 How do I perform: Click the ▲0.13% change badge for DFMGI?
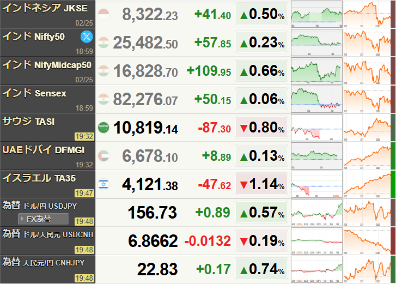coord(261,155)
